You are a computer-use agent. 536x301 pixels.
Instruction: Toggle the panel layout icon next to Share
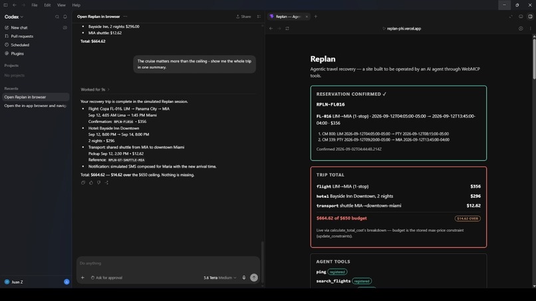(259, 17)
